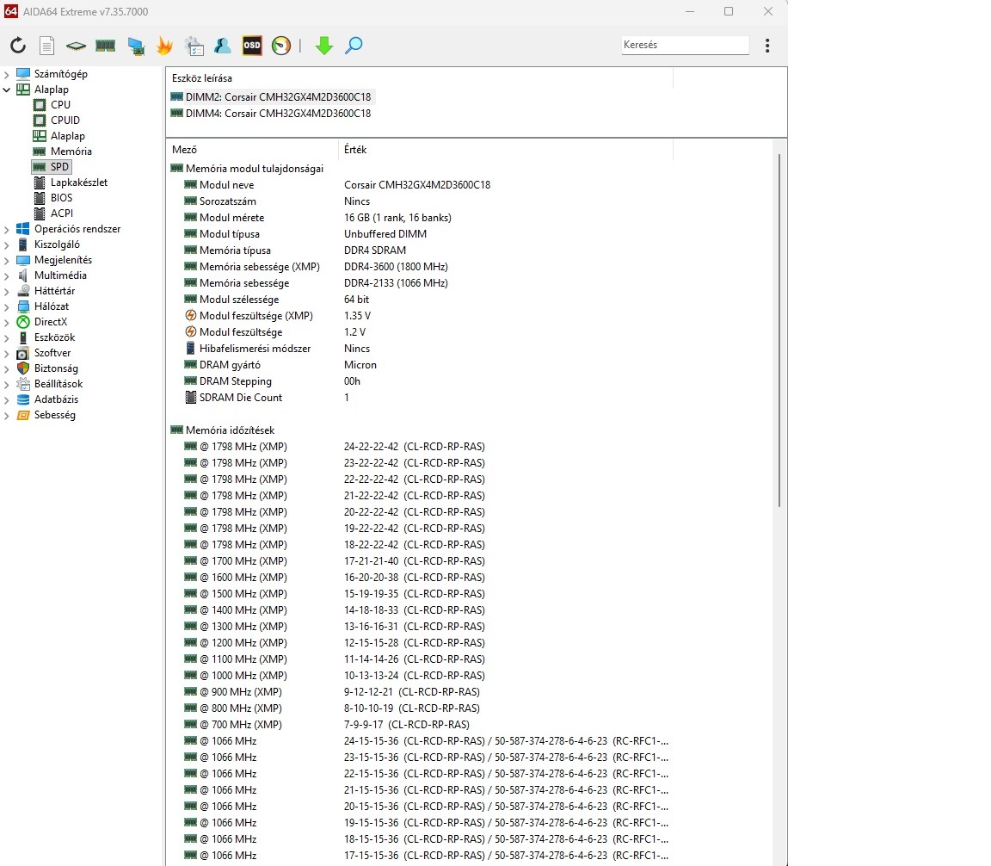Select the Modul neve row
Viewport: 991px width, 866px height.
point(420,185)
